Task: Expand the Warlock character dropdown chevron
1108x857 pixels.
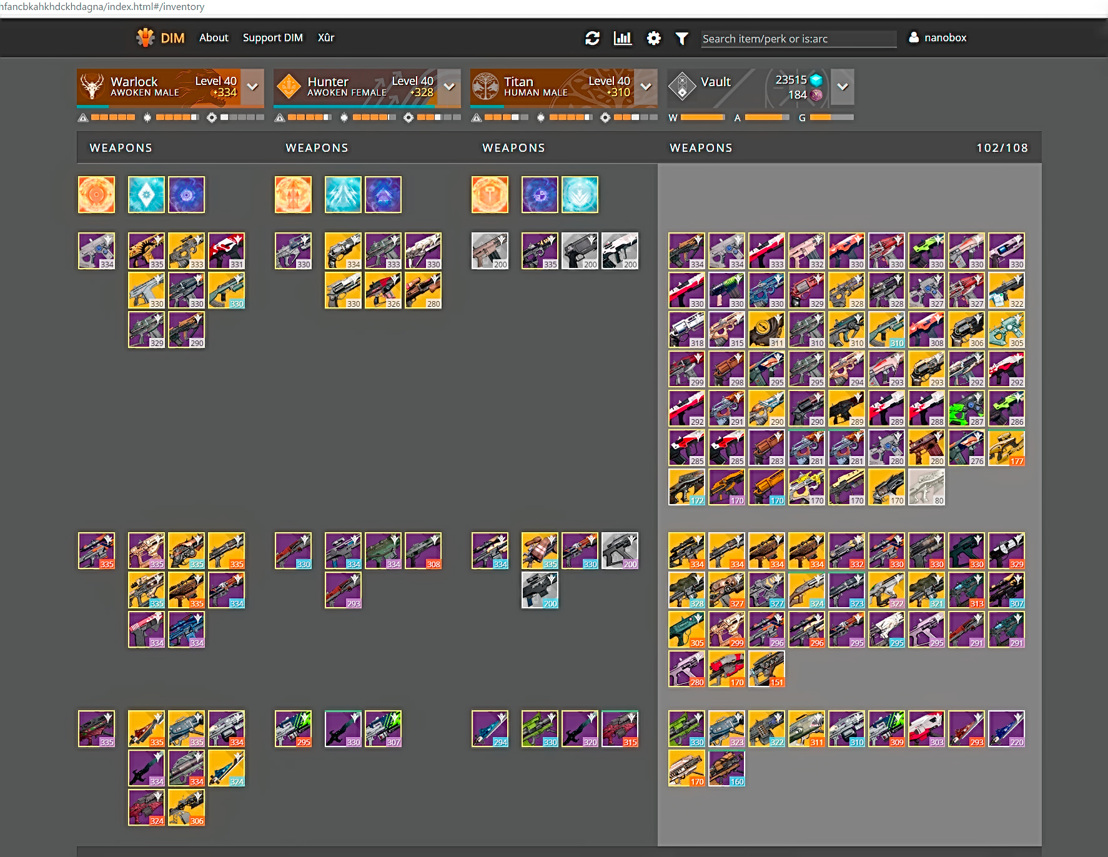Action: [252, 87]
